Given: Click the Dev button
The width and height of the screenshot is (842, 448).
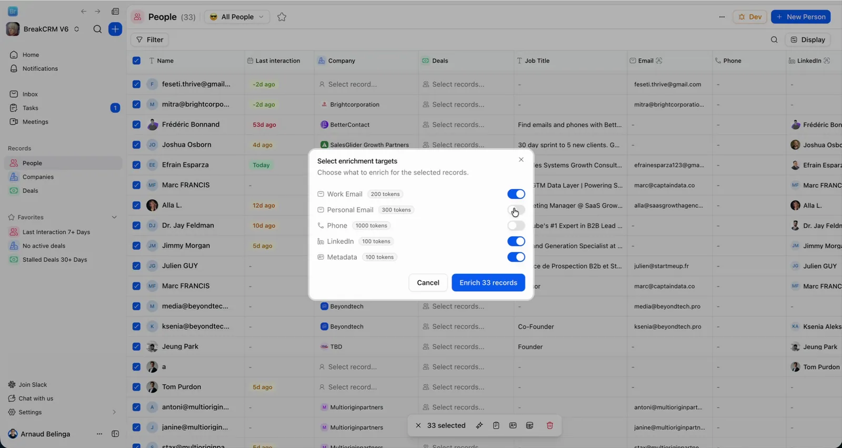Looking at the screenshot, I should pyautogui.click(x=750, y=17).
